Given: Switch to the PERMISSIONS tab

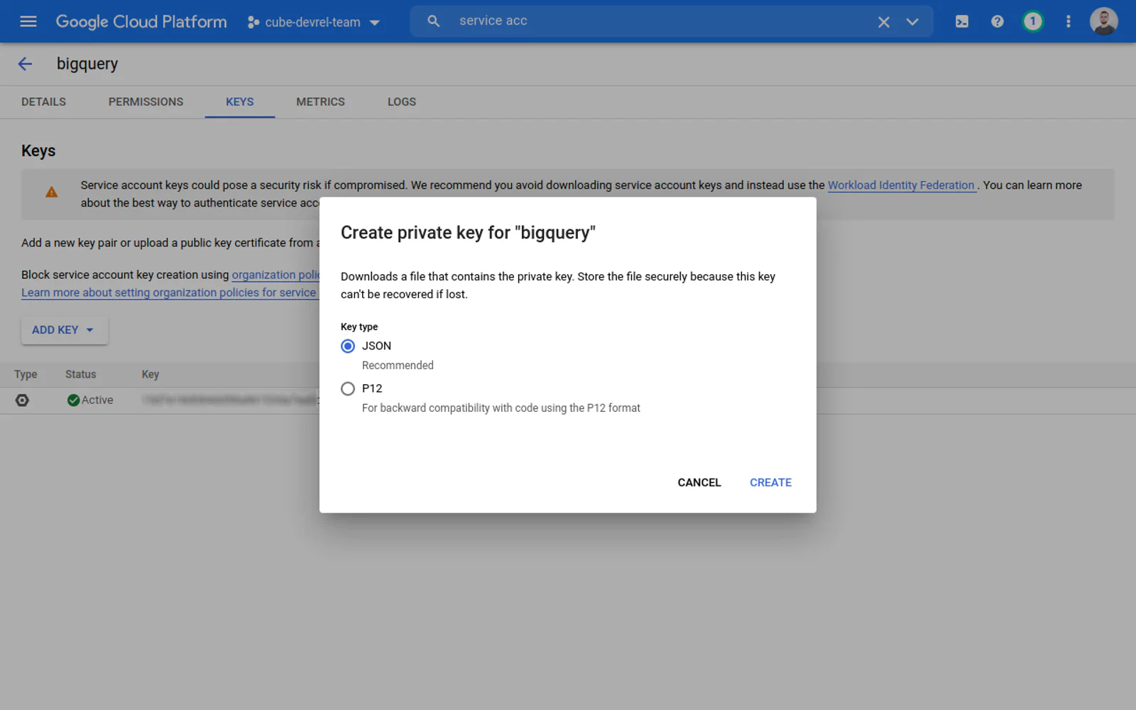Looking at the screenshot, I should coord(146,102).
